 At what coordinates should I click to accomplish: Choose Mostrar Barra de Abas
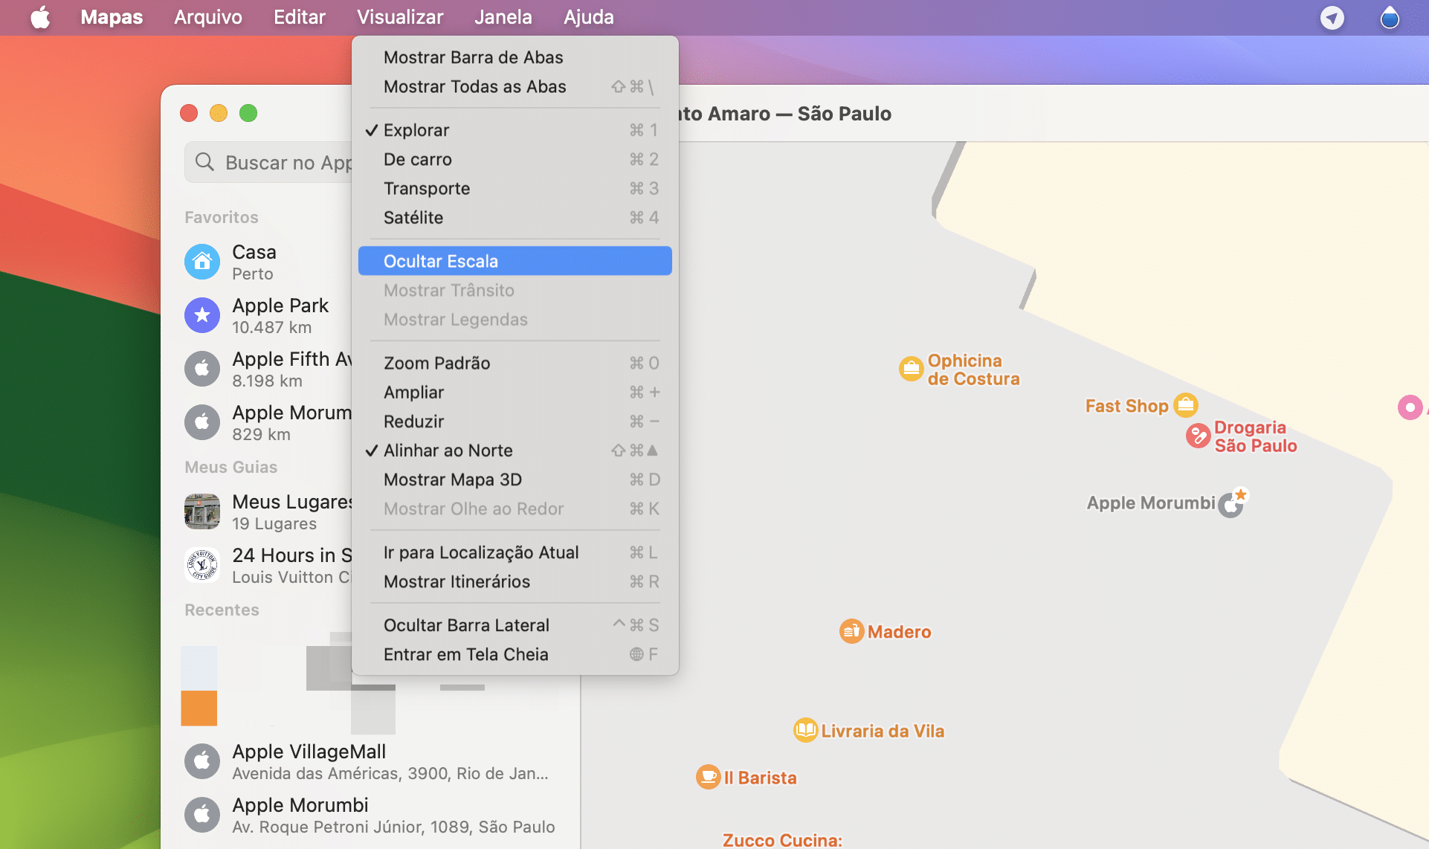[x=514, y=57]
